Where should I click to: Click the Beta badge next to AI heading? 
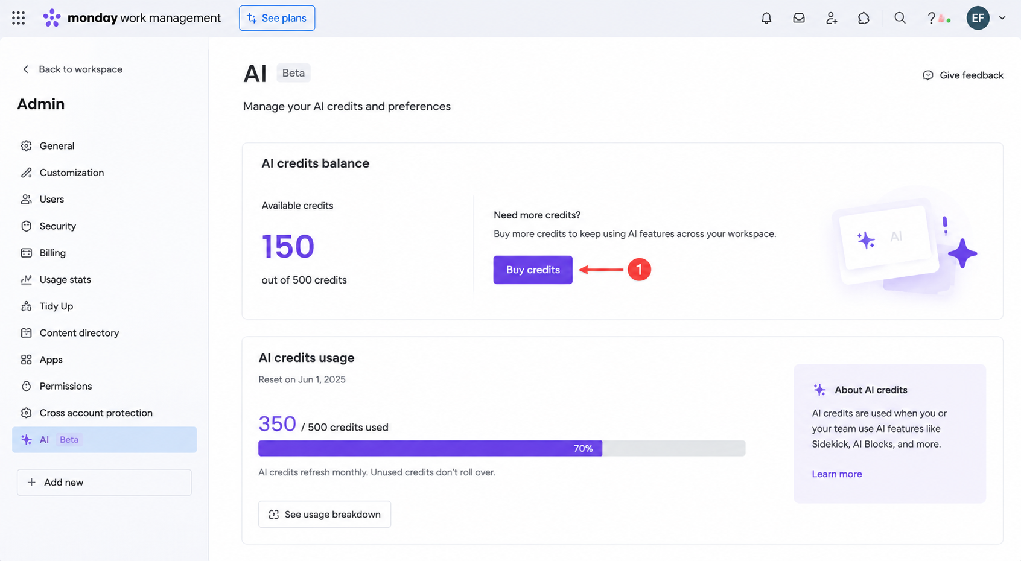click(293, 73)
